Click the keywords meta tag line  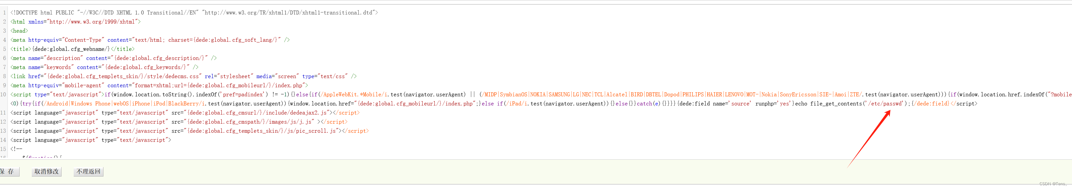click(104, 68)
